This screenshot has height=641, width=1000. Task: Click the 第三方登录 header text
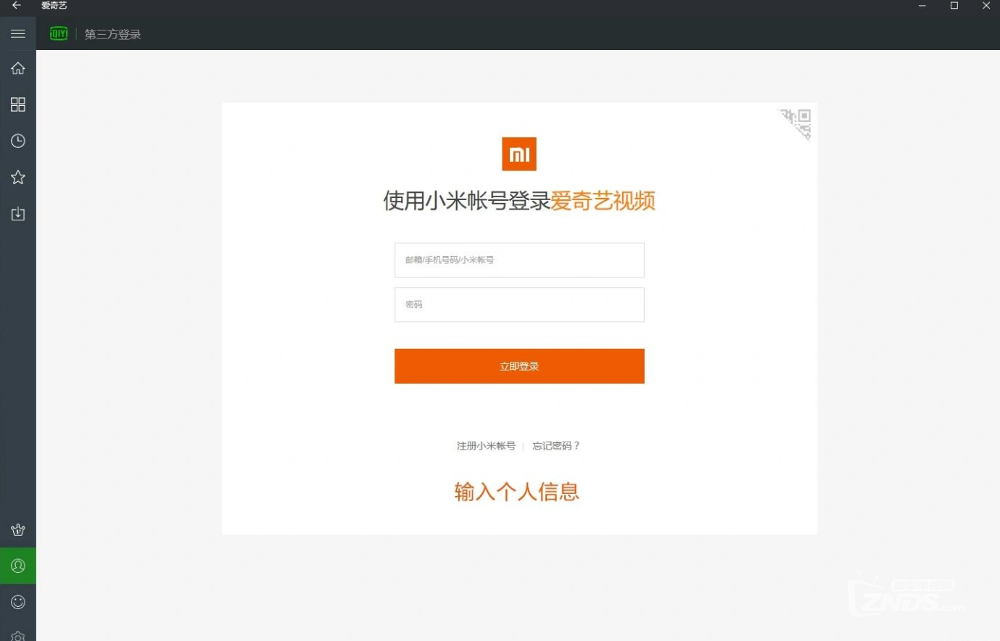click(x=112, y=34)
